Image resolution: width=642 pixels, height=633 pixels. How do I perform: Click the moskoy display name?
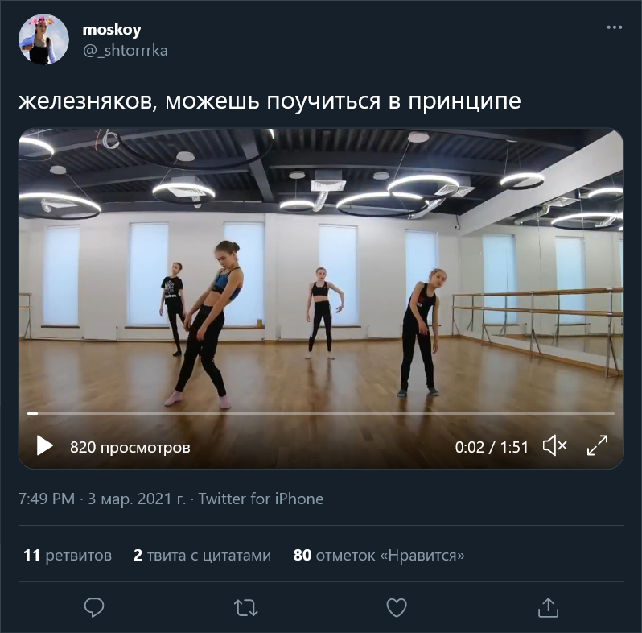click(x=112, y=29)
